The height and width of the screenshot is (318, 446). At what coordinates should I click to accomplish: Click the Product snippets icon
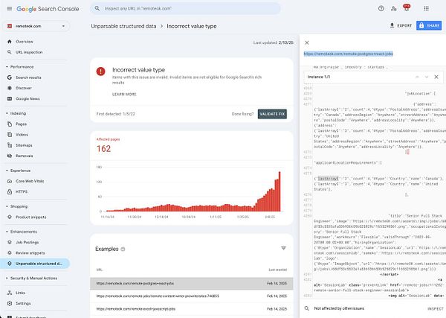pyautogui.click(x=10, y=217)
